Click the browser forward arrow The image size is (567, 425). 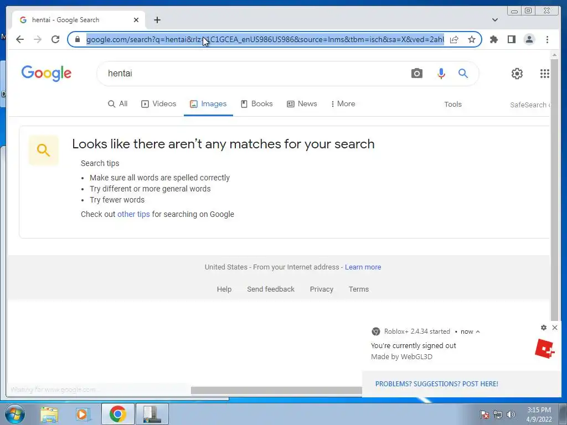(38, 39)
